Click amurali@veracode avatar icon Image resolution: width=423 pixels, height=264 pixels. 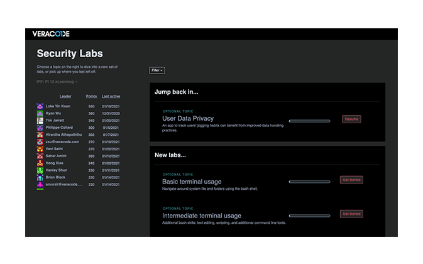[40, 184]
